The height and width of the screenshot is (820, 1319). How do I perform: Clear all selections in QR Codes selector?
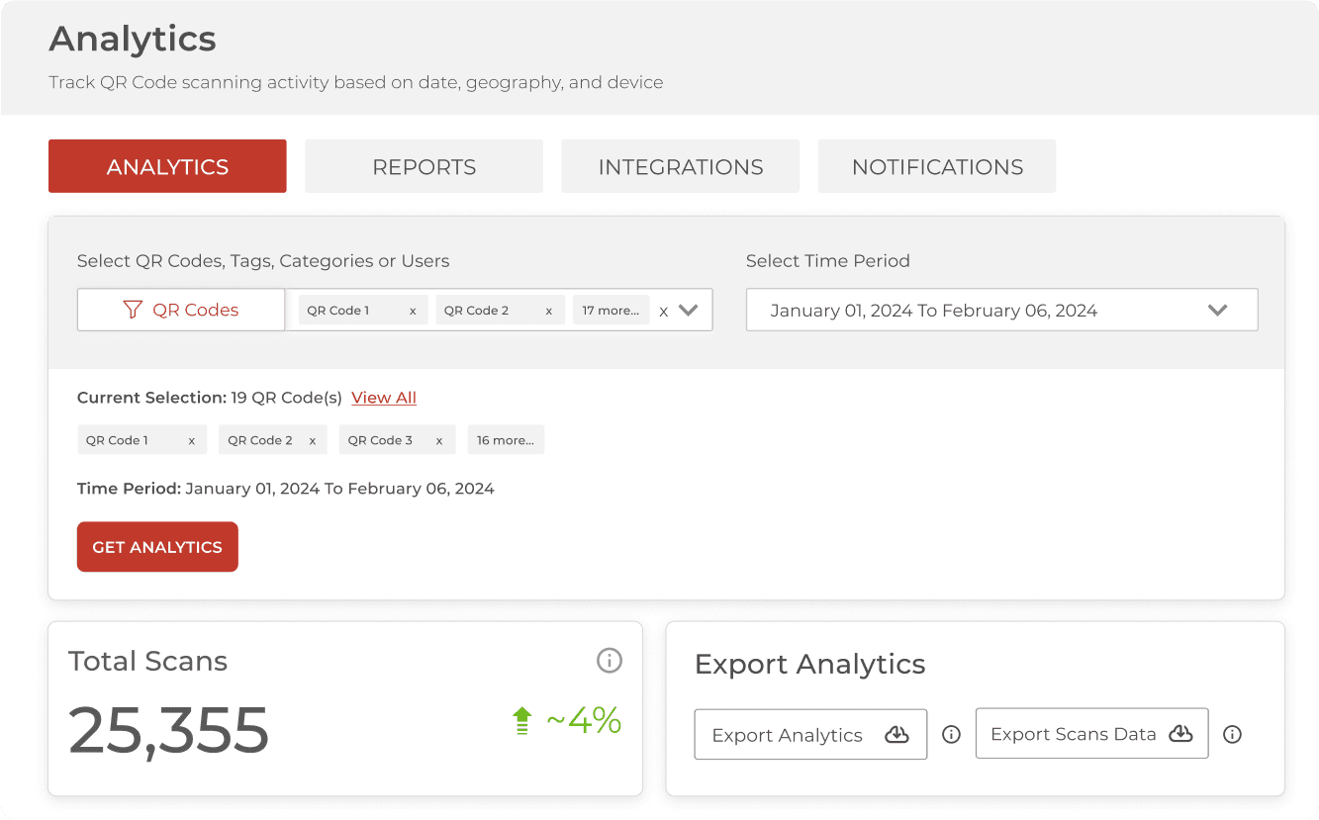(663, 311)
